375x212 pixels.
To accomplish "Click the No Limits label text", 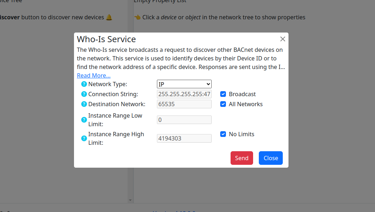I will click(242, 134).
